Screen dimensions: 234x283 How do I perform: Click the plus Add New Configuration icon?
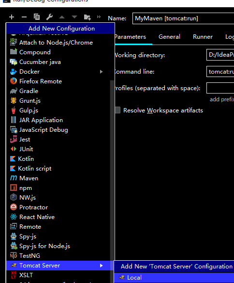[x=12, y=17]
